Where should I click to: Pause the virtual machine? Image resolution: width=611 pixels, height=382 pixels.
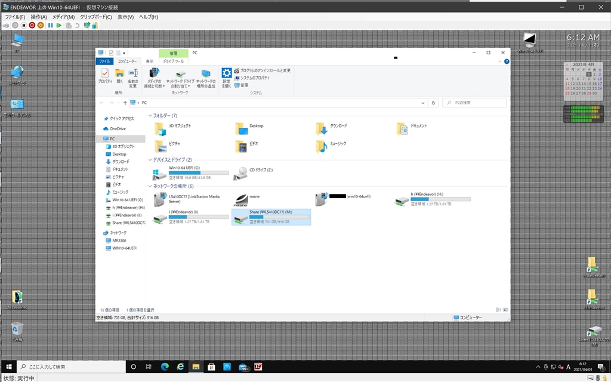click(50, 25)
